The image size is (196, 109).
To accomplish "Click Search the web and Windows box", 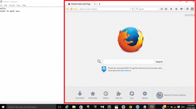I will 31,107.
